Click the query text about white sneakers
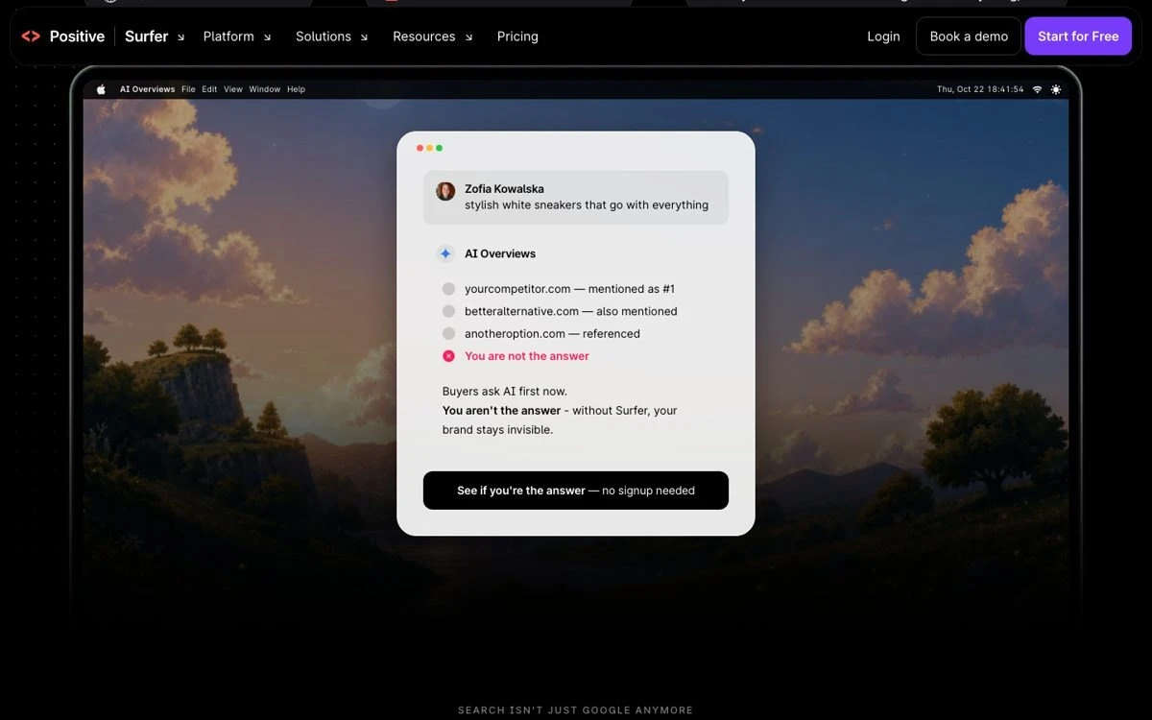 [x=587, y=205]
